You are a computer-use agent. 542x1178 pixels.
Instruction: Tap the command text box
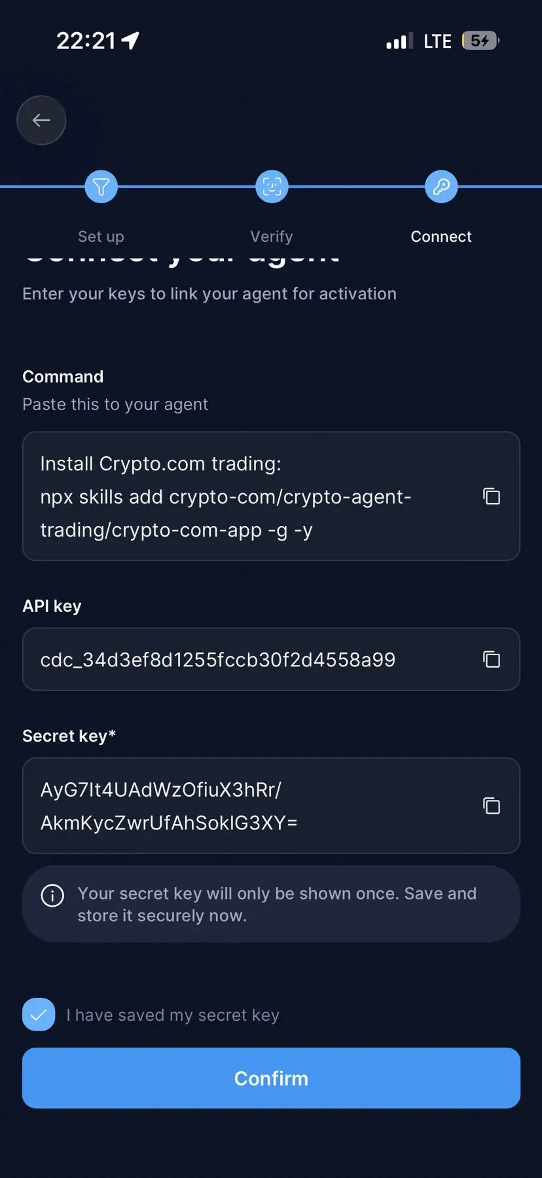point(271,496)
